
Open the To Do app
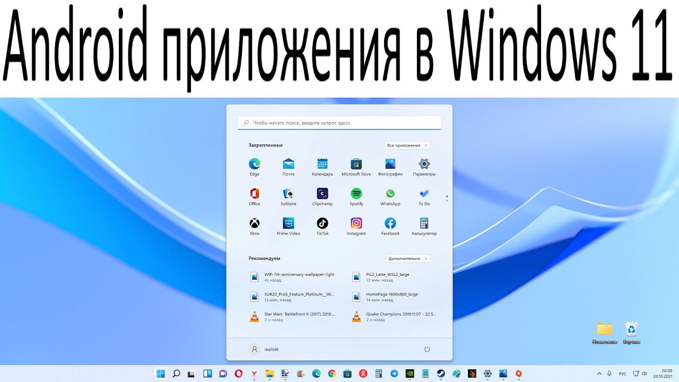[x=424, y=196]
